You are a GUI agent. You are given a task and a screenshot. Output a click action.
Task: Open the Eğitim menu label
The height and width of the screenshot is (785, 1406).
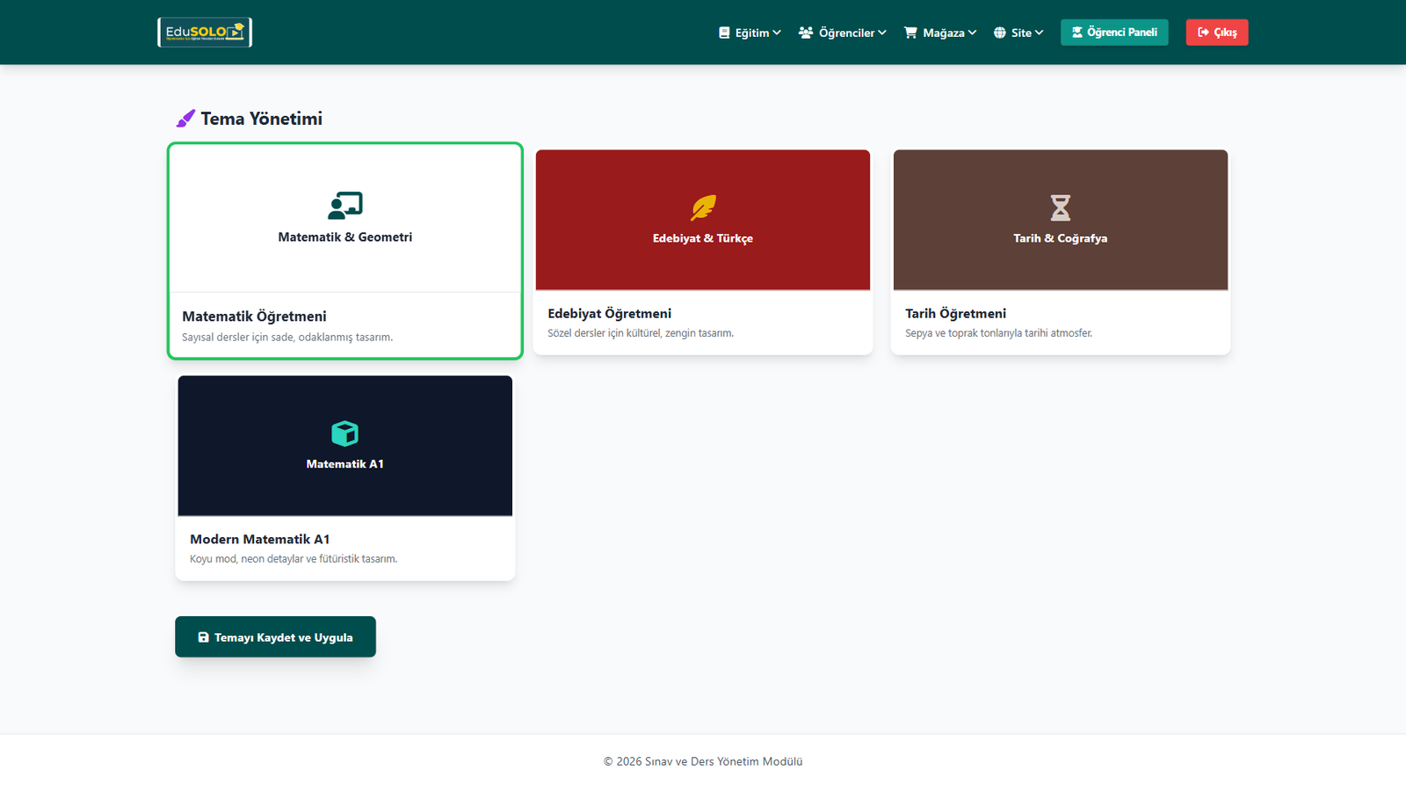coord(751,33)
